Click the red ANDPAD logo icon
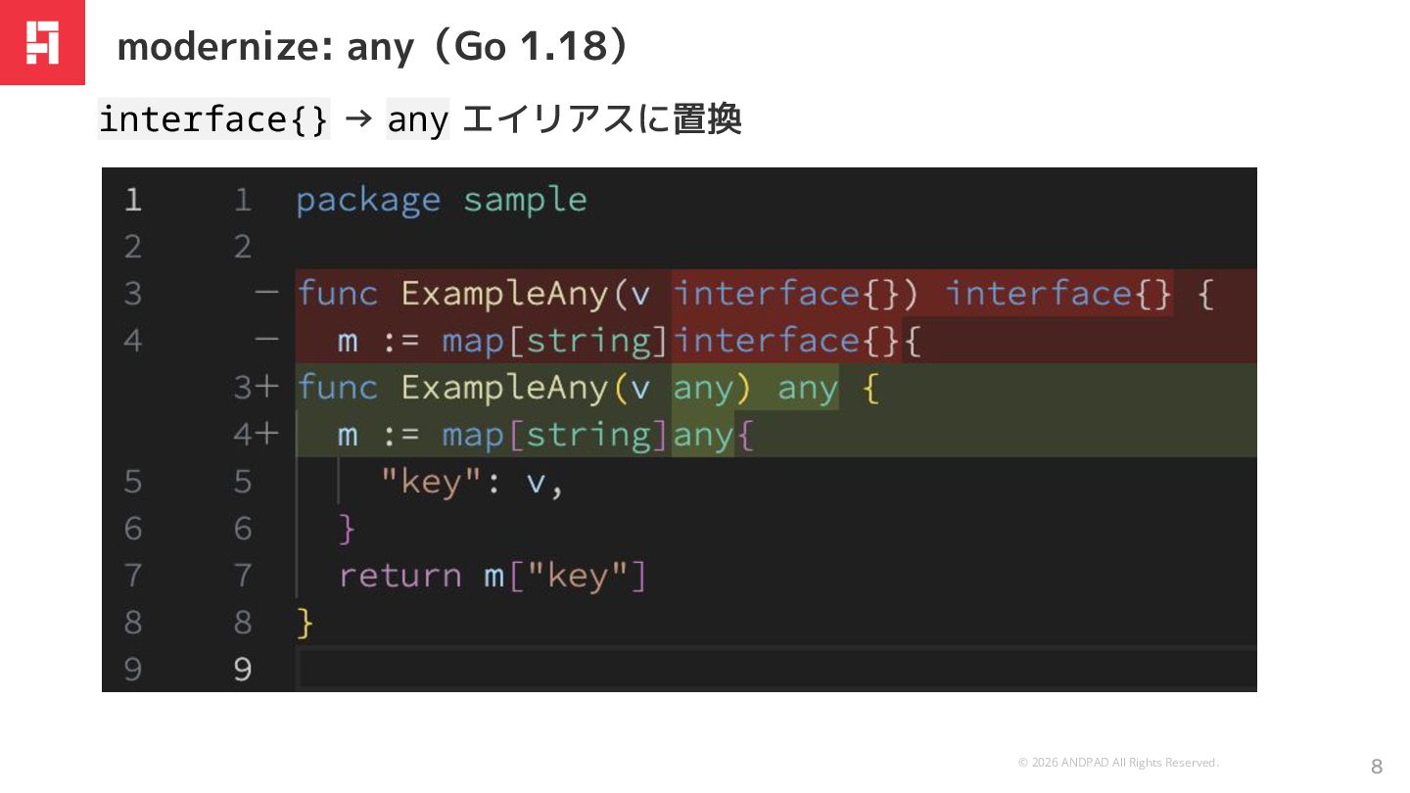This screenshot has width=1410, height=793. click(x=42, y=42)
